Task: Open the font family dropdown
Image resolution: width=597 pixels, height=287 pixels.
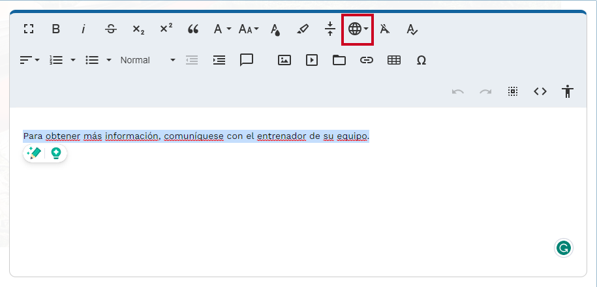Action: (x=222, y=29)
